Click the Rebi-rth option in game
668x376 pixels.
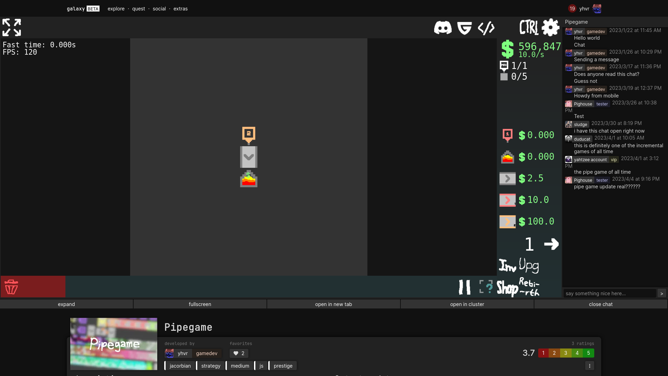[x=530, y=285]
